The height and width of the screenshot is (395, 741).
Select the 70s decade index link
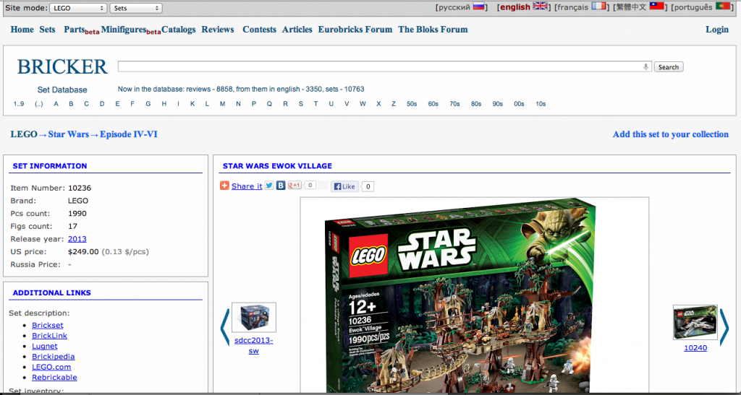click(x=454, y=104)
